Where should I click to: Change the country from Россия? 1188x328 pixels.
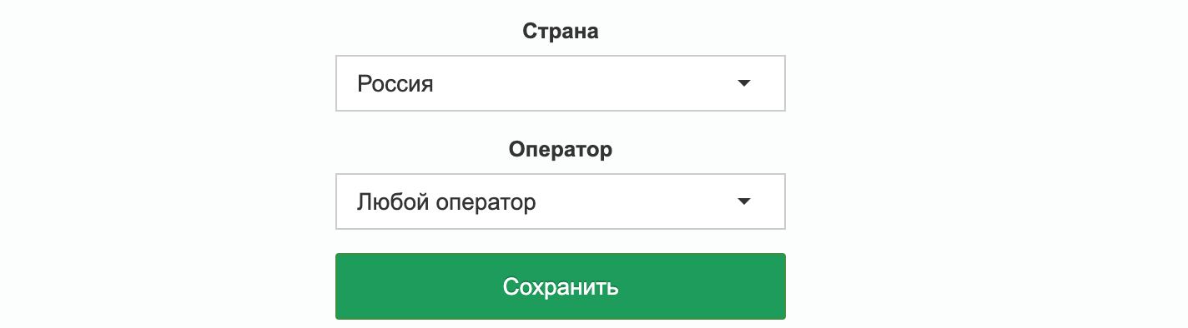click(x=561, y=83)
